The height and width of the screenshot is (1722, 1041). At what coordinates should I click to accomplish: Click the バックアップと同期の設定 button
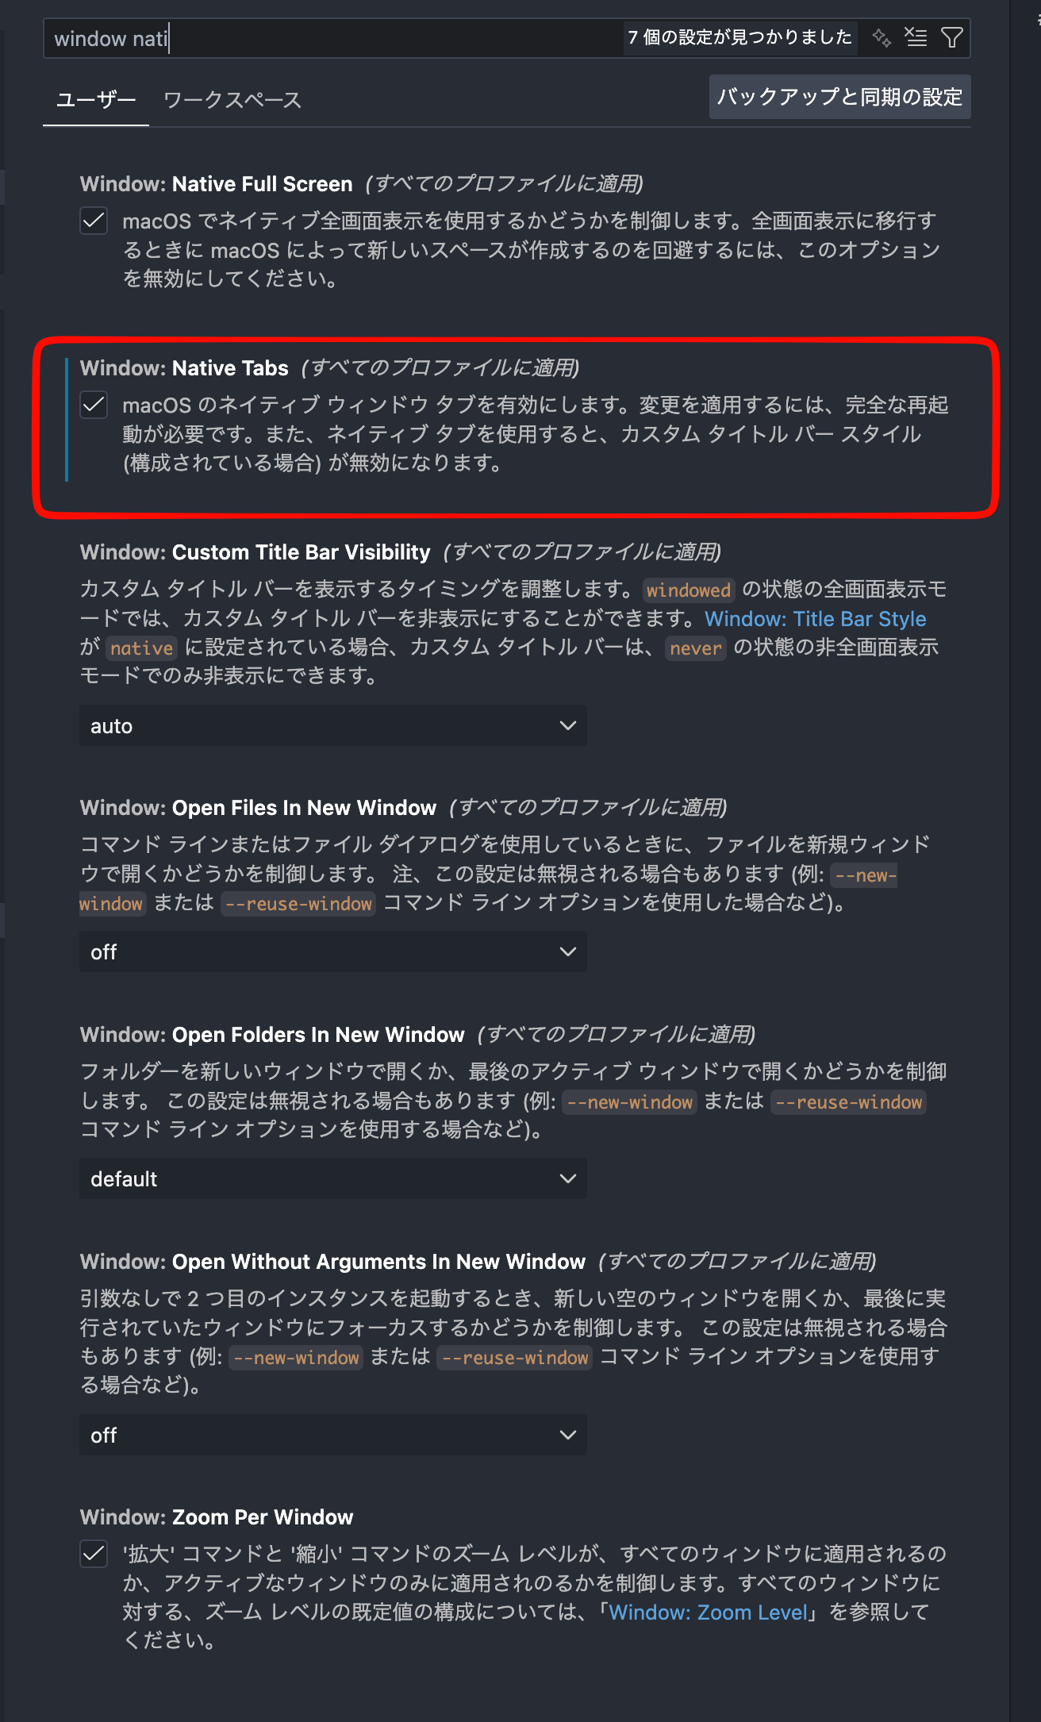click(x=839, y=97)
